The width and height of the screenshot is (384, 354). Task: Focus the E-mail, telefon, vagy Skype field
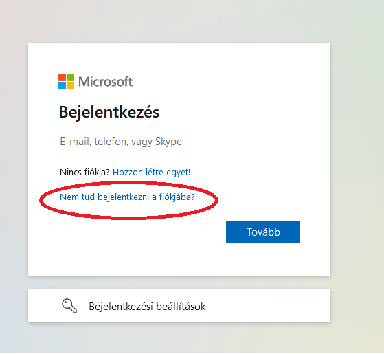[179, 142]
